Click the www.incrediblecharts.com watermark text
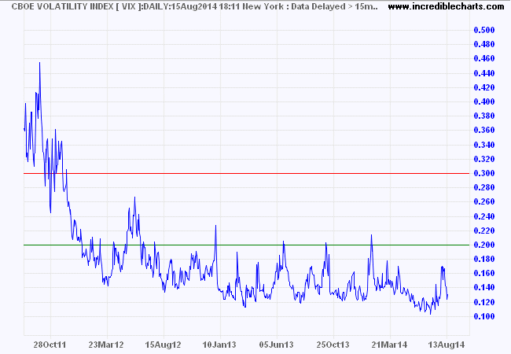Screen dimensions: 511x354 pyautogui.click(x=447, y=6)
